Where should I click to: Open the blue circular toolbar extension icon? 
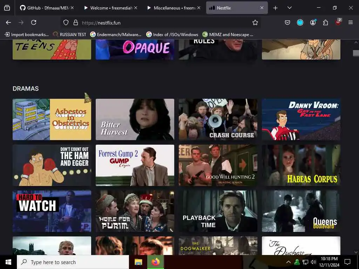[300, 22]
